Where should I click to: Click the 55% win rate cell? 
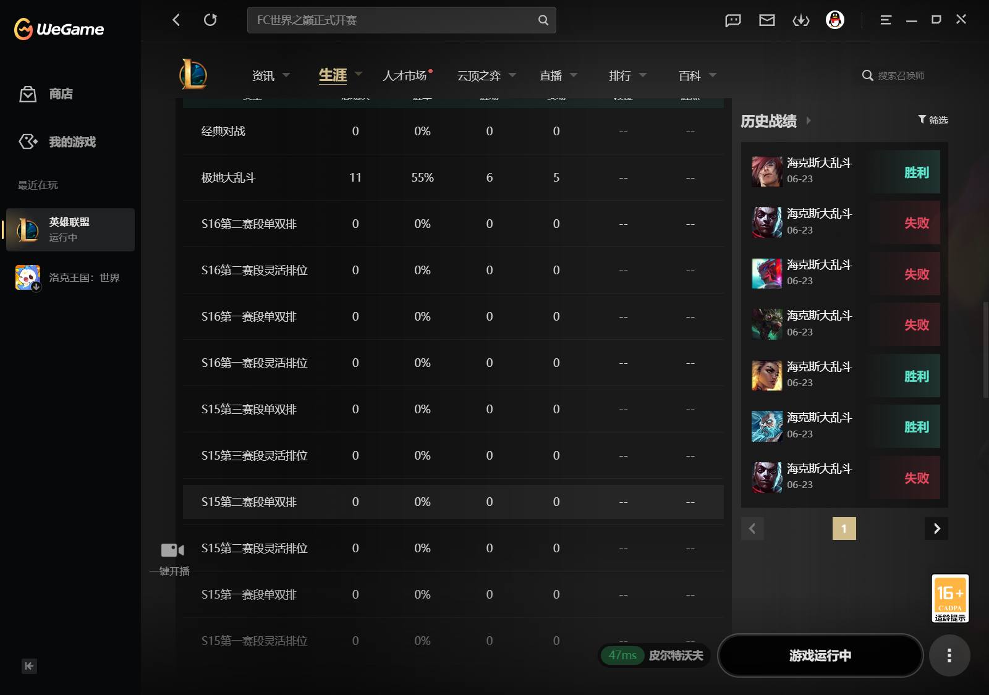[422, 177]
